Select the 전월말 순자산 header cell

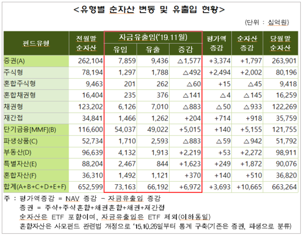pyautogui.click(x=86, y=44)
